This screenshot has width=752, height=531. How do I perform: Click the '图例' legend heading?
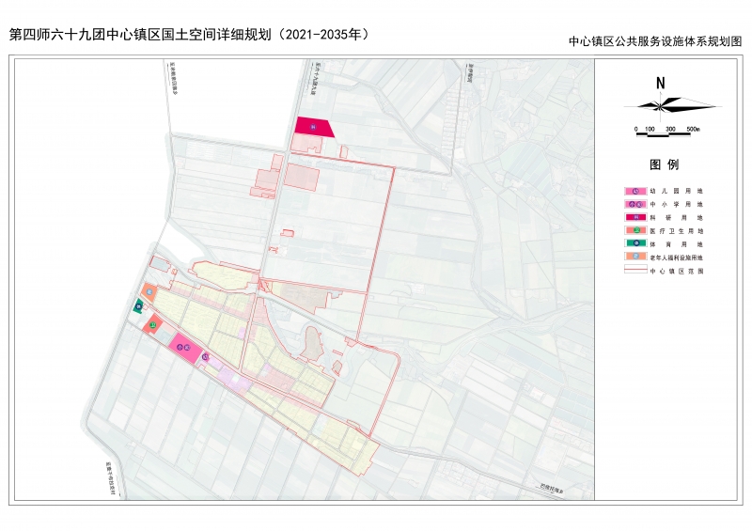[665, 165]
